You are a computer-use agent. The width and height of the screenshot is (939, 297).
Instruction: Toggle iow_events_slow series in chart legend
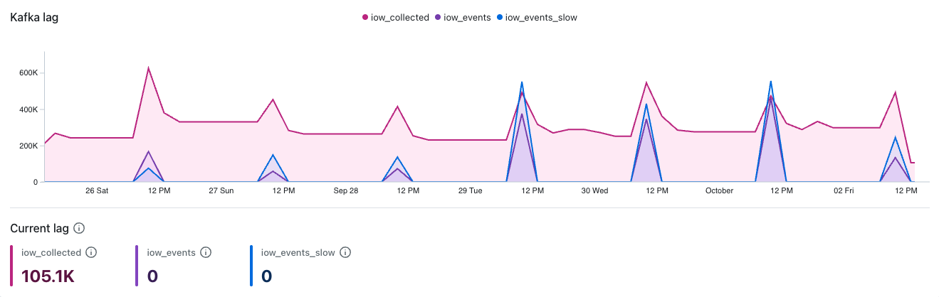pos(537,18)
